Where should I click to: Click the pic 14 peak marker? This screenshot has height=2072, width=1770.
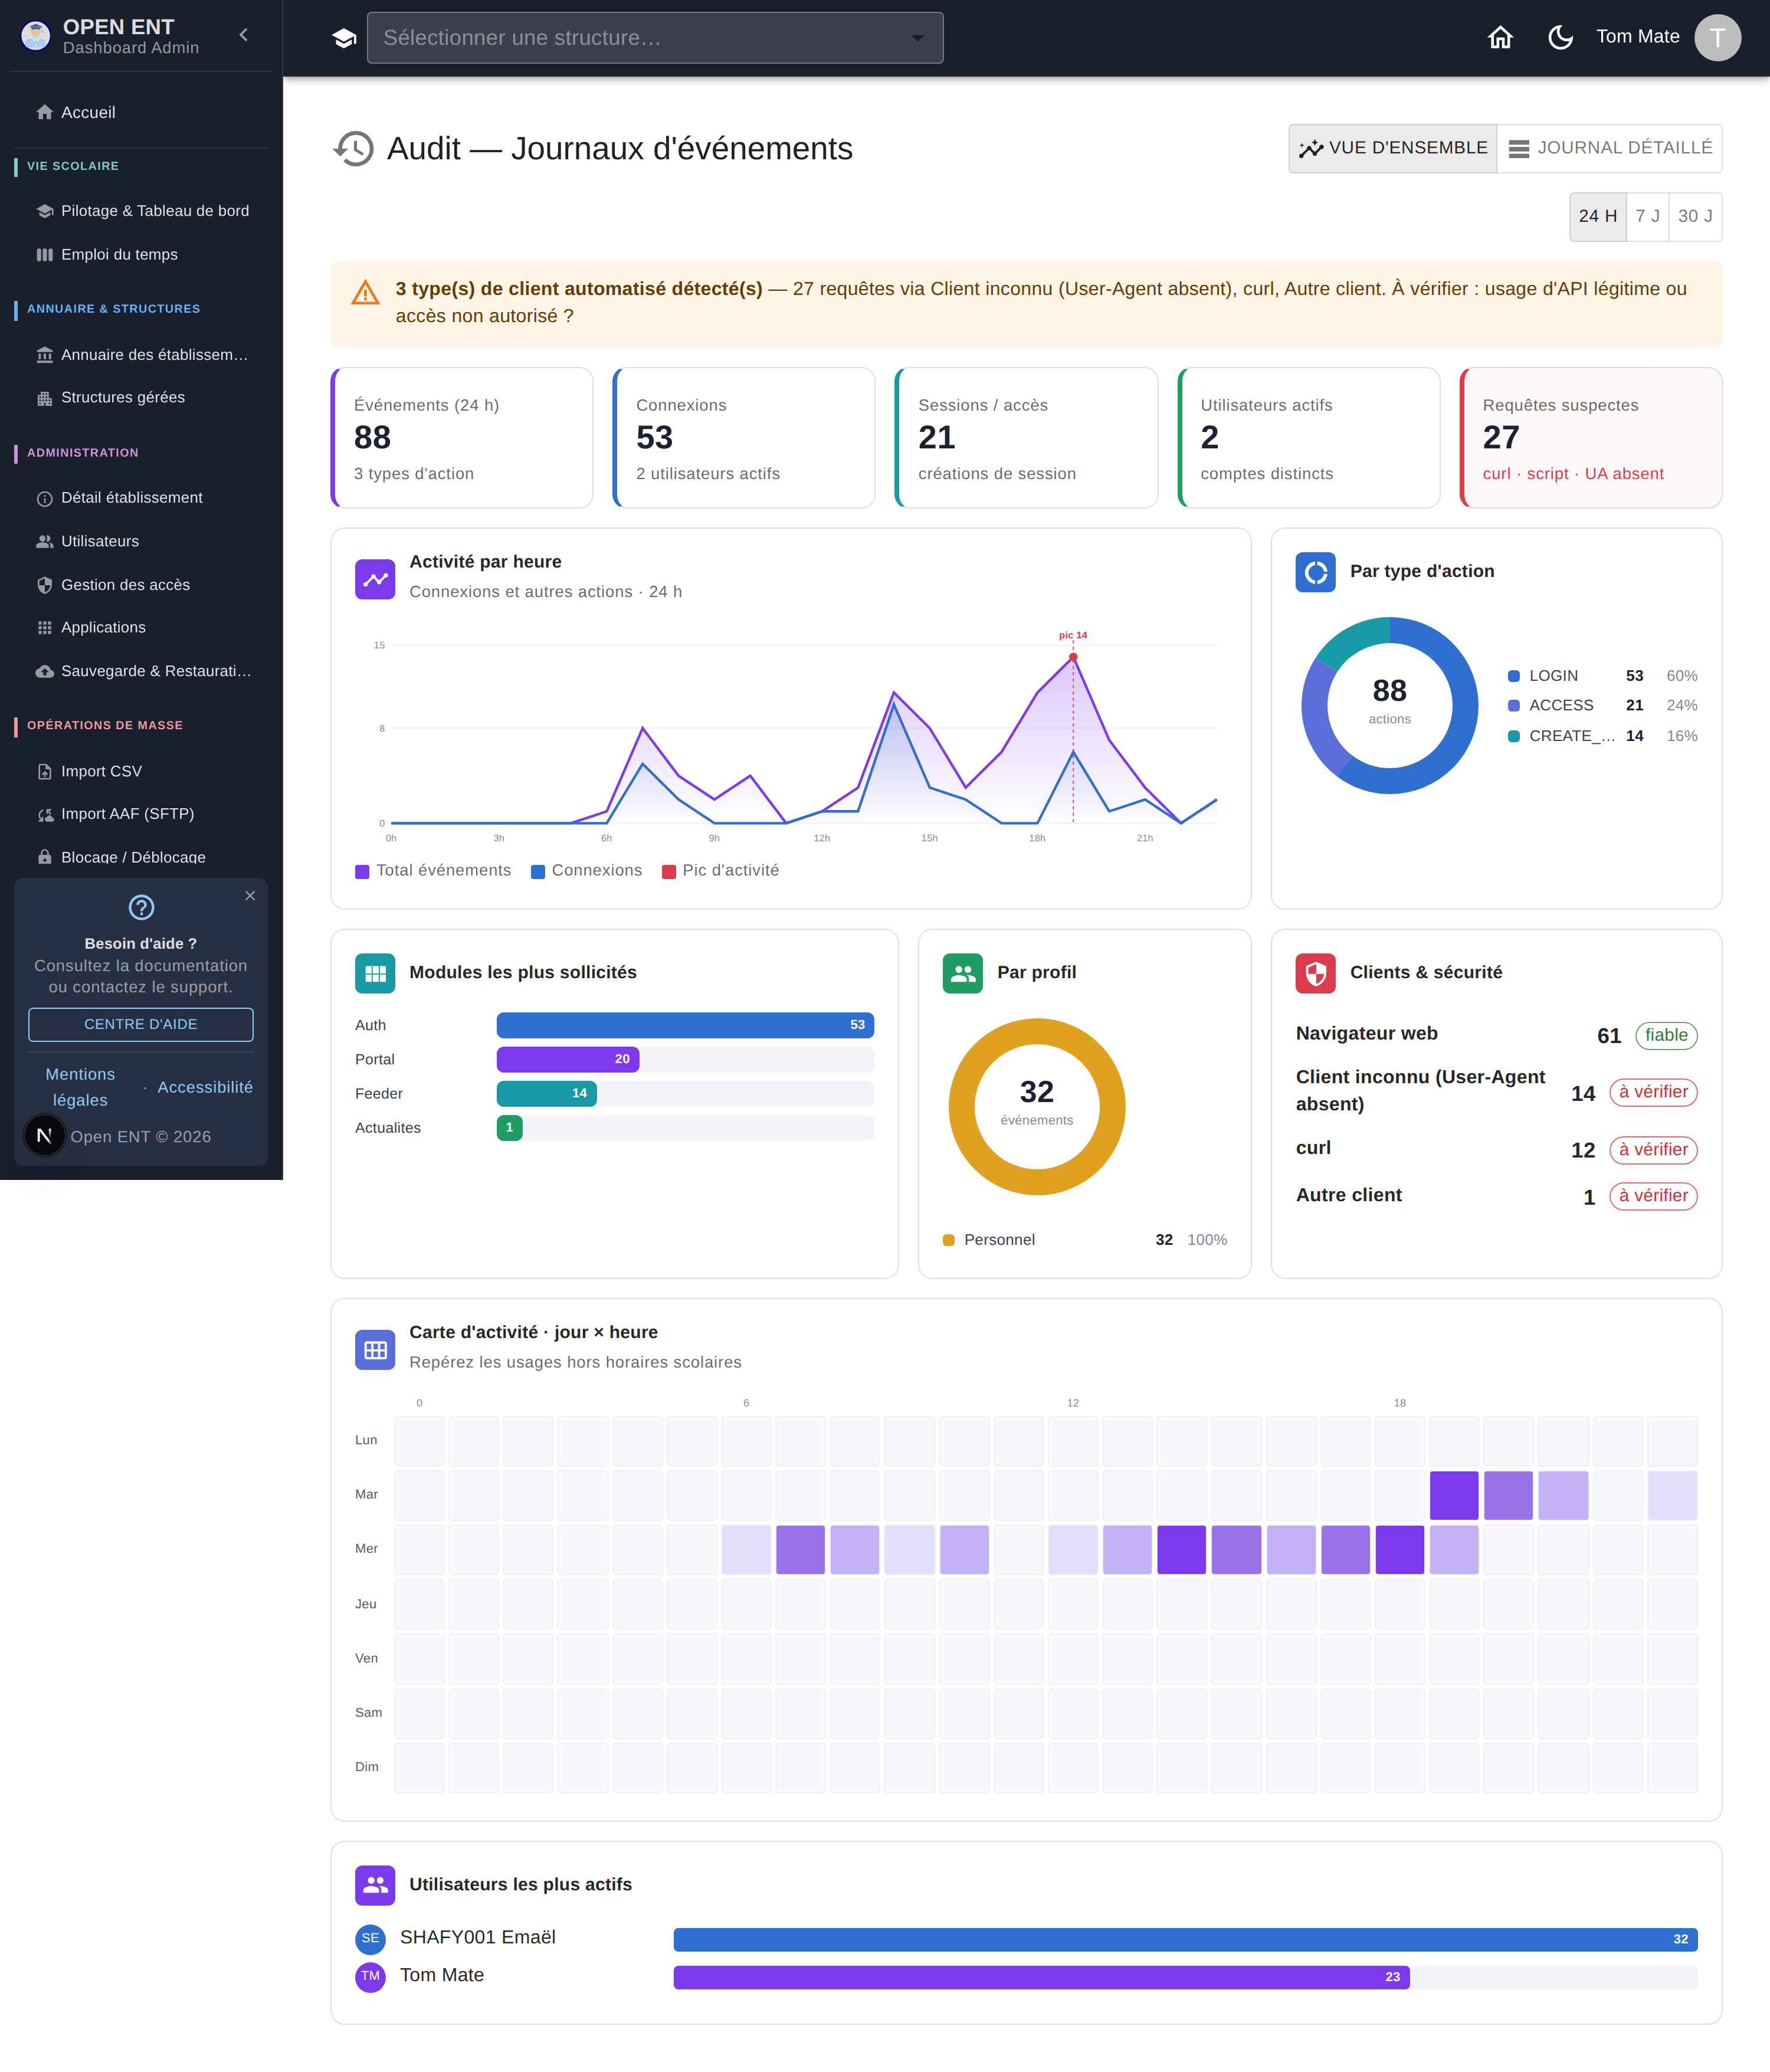click(1073, 657)
